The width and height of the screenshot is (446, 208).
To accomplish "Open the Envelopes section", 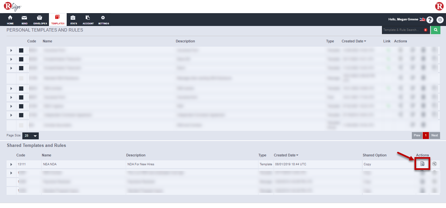I will tap(40, 20).
